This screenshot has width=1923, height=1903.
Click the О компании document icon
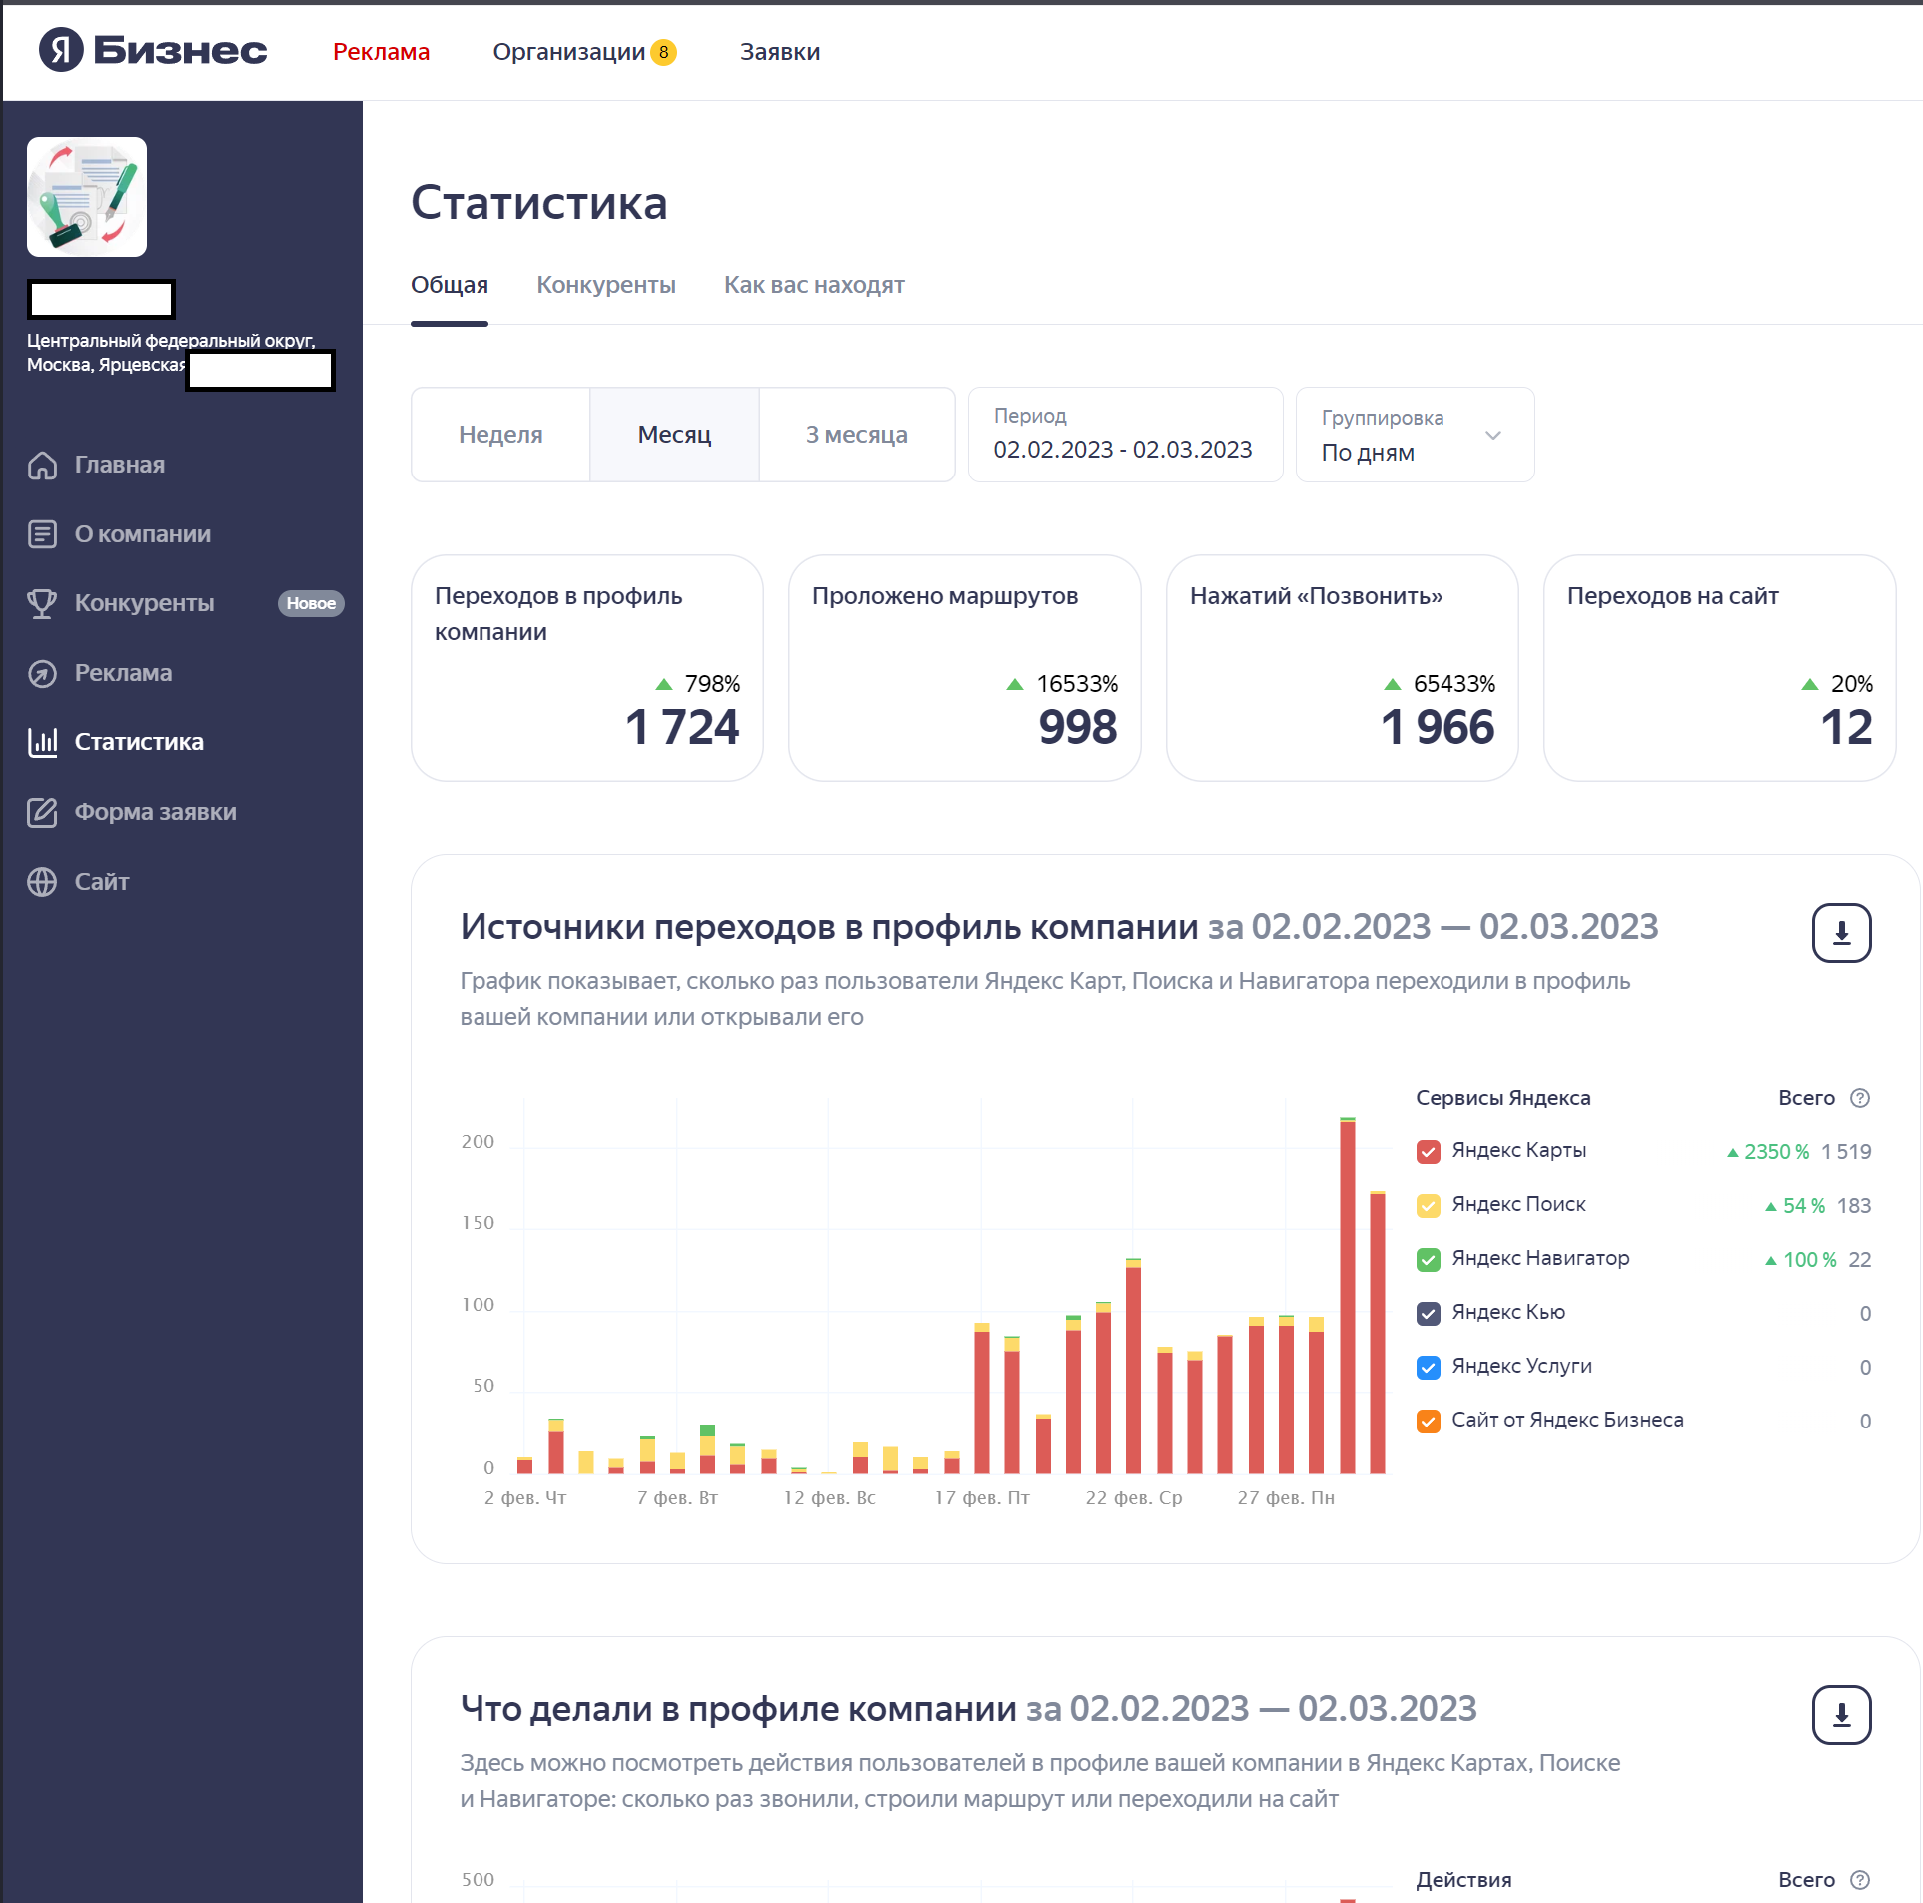click(42, 534)
